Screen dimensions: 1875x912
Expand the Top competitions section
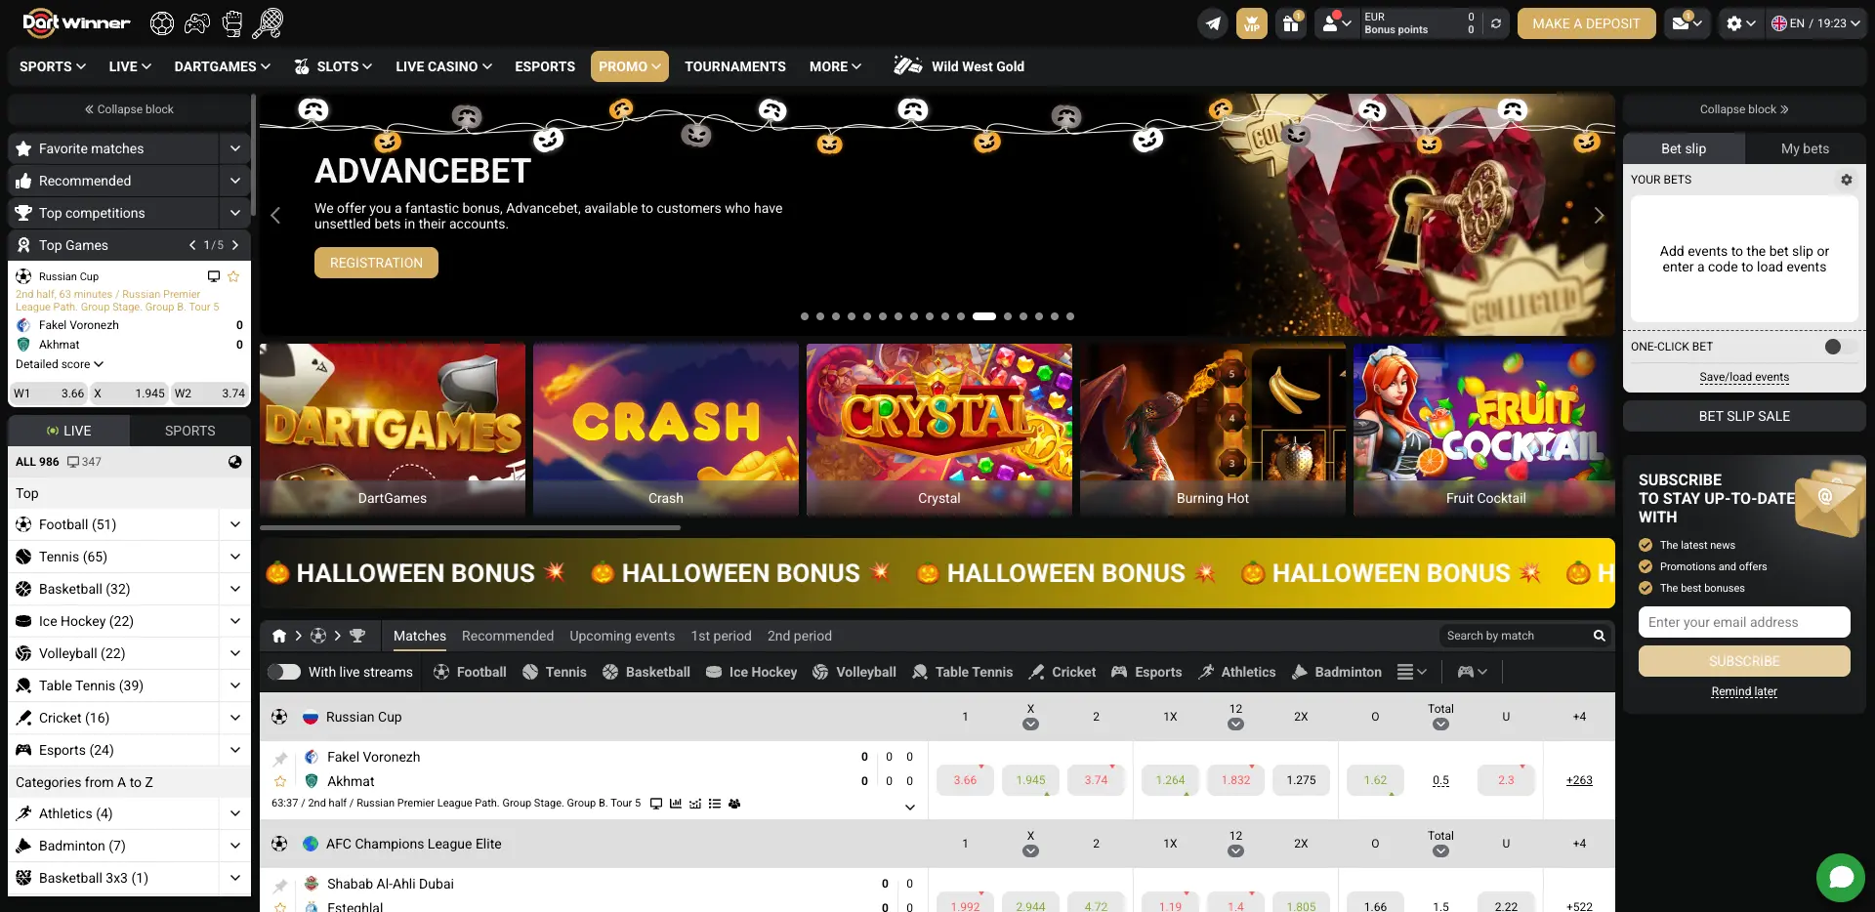pos(235,213)
